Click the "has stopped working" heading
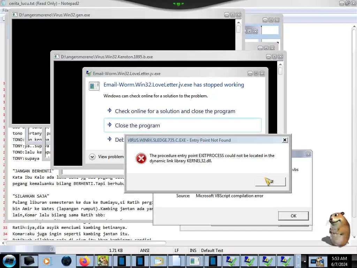 pyautogui.click(x=174, y=84)
